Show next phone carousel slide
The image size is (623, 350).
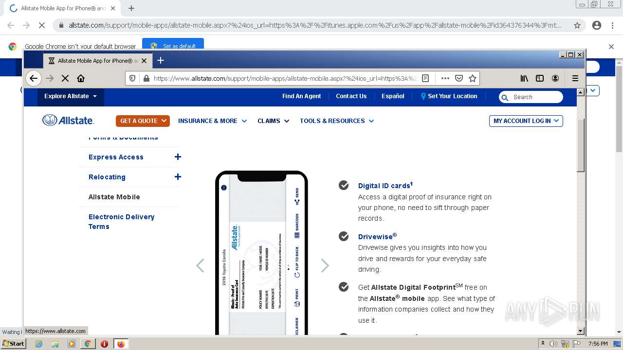pyautogui.click(x=325, y=265)
